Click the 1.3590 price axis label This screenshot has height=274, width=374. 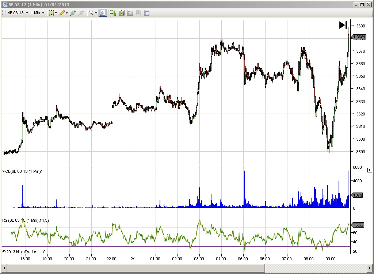[x=359, y=152]
